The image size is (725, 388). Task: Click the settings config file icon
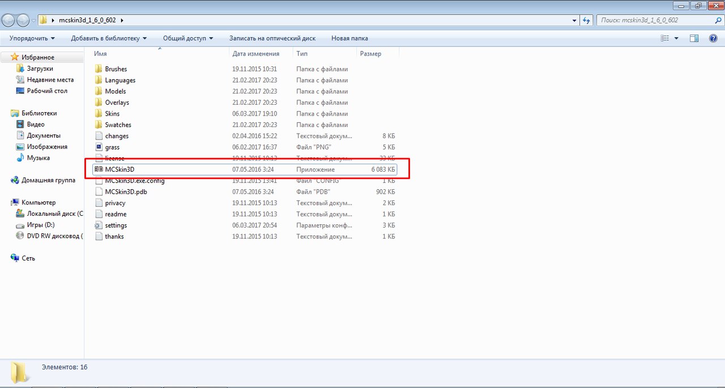point(98,225)
